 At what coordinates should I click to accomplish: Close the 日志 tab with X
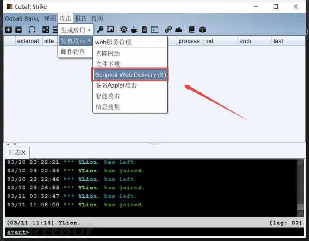point(23,153)
